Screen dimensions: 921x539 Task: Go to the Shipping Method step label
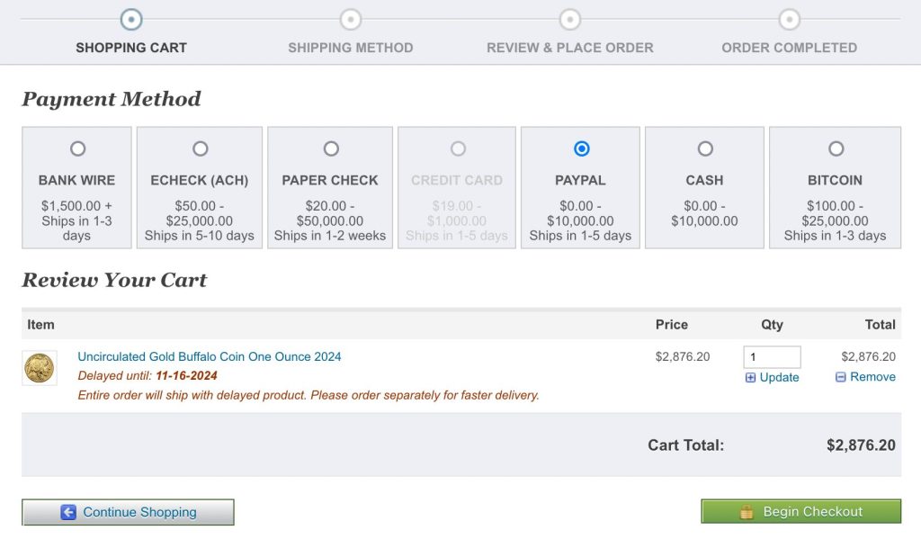(351, 48)
